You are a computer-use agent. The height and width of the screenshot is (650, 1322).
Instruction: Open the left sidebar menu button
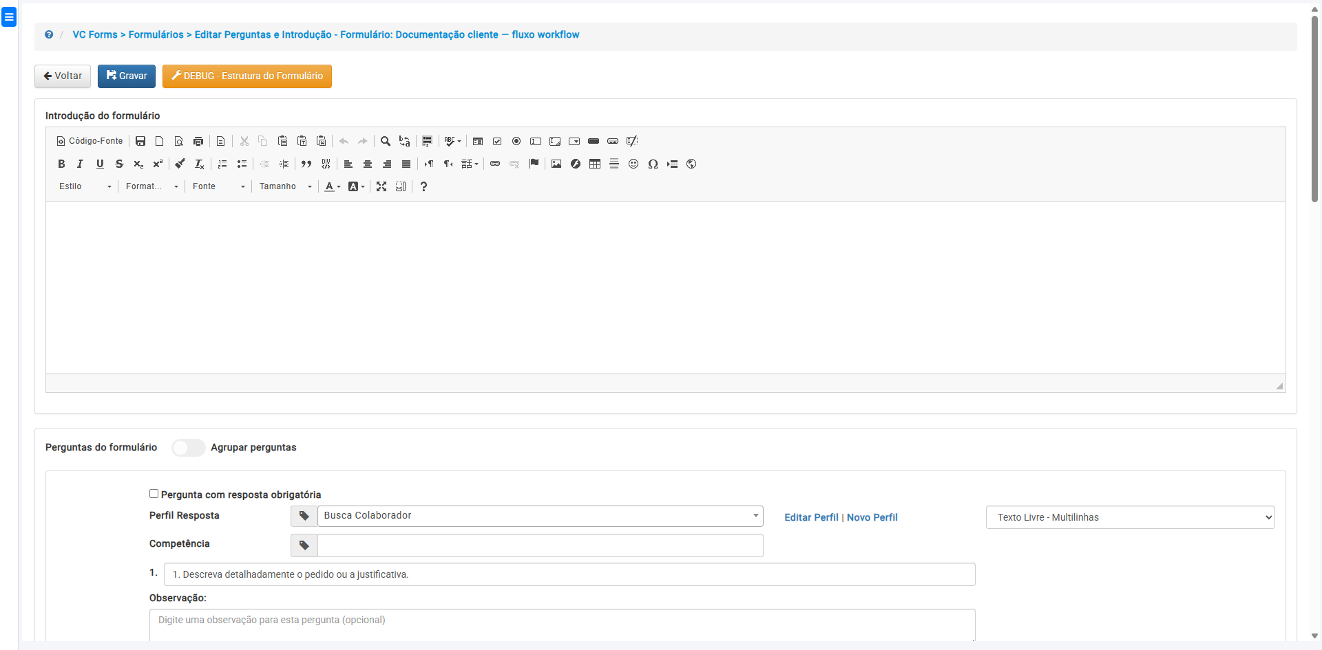pyautogui.click(x=9, y=17)
